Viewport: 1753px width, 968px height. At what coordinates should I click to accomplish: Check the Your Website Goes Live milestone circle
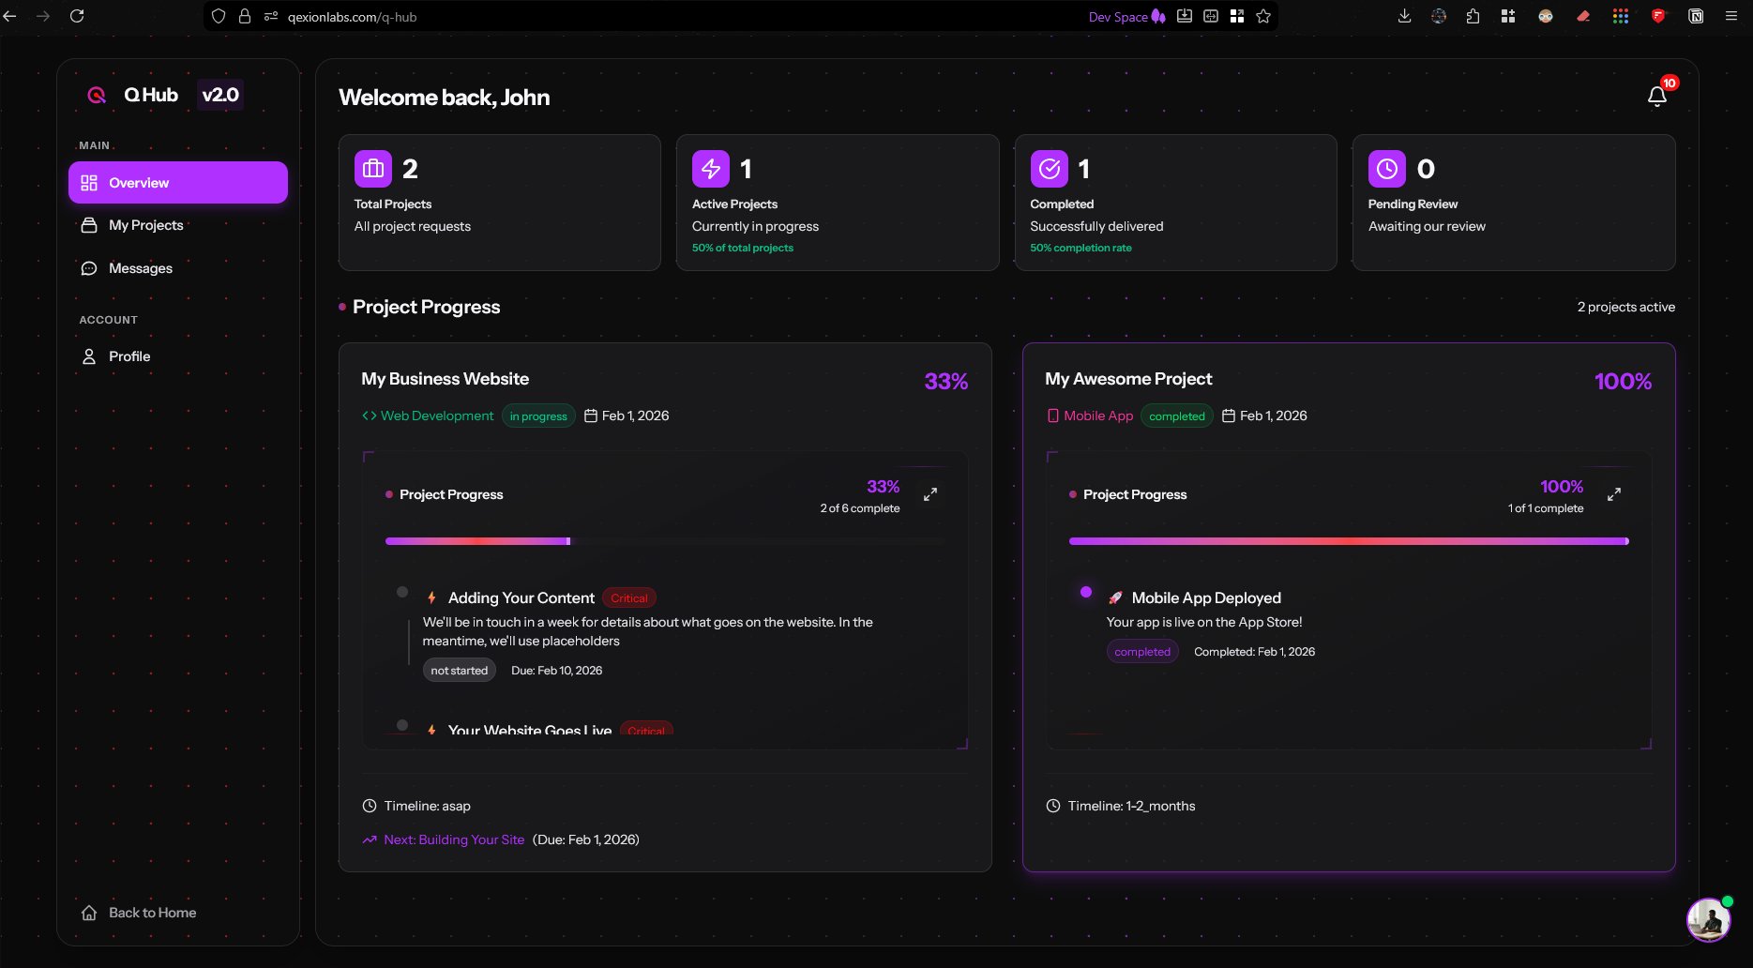[x=402, y=724]
